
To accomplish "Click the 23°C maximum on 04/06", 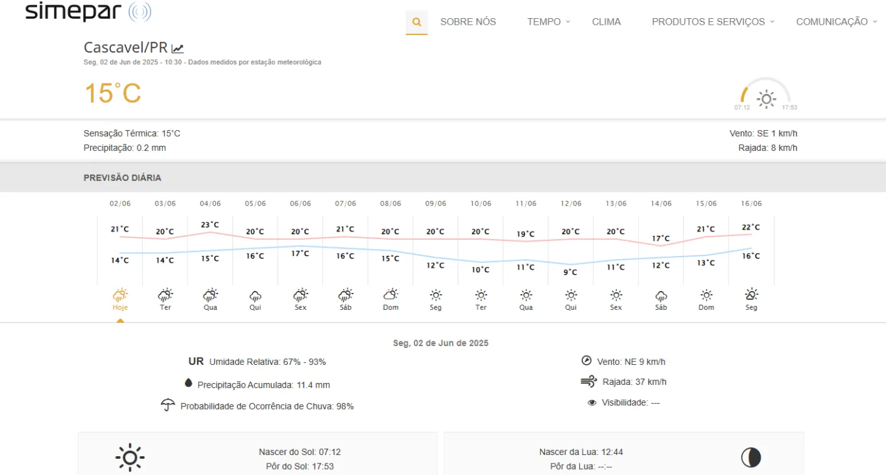I will click(210, 225).
